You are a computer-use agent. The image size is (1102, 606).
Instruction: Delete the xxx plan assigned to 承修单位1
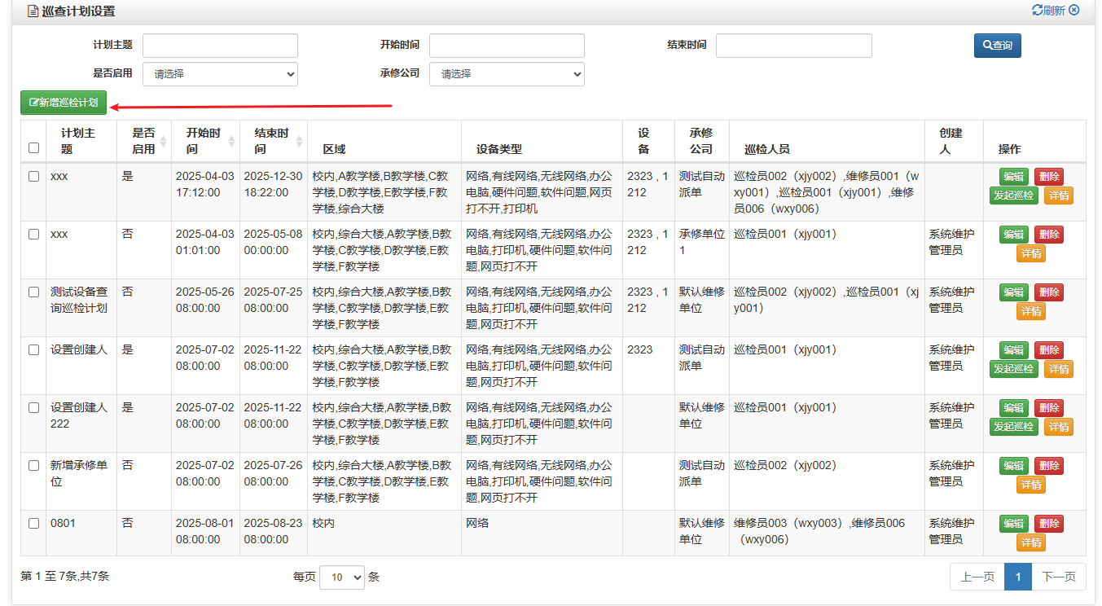[1049, 235]
